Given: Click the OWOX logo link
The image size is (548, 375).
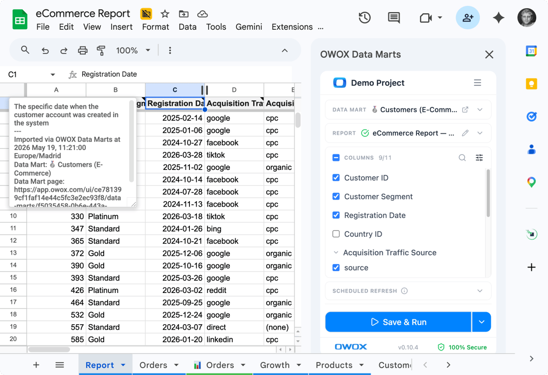Looking at the screenshot, I should tap(351, 347).
